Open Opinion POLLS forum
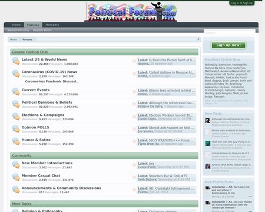Viewport: 265px width, 212px height. pyautogui.click(x=35, y=127)
